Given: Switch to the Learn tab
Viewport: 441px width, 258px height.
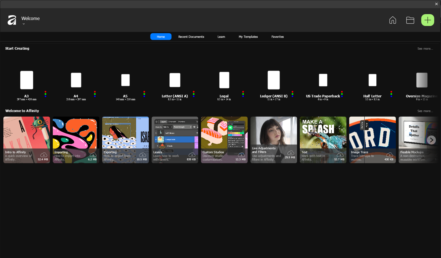Looking at the screenshot, I should 221,37.
